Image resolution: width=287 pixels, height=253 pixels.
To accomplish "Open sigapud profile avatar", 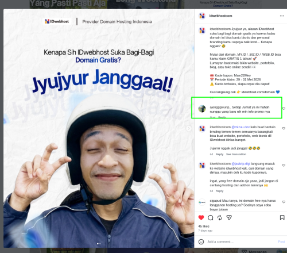I will coord(202,202).
